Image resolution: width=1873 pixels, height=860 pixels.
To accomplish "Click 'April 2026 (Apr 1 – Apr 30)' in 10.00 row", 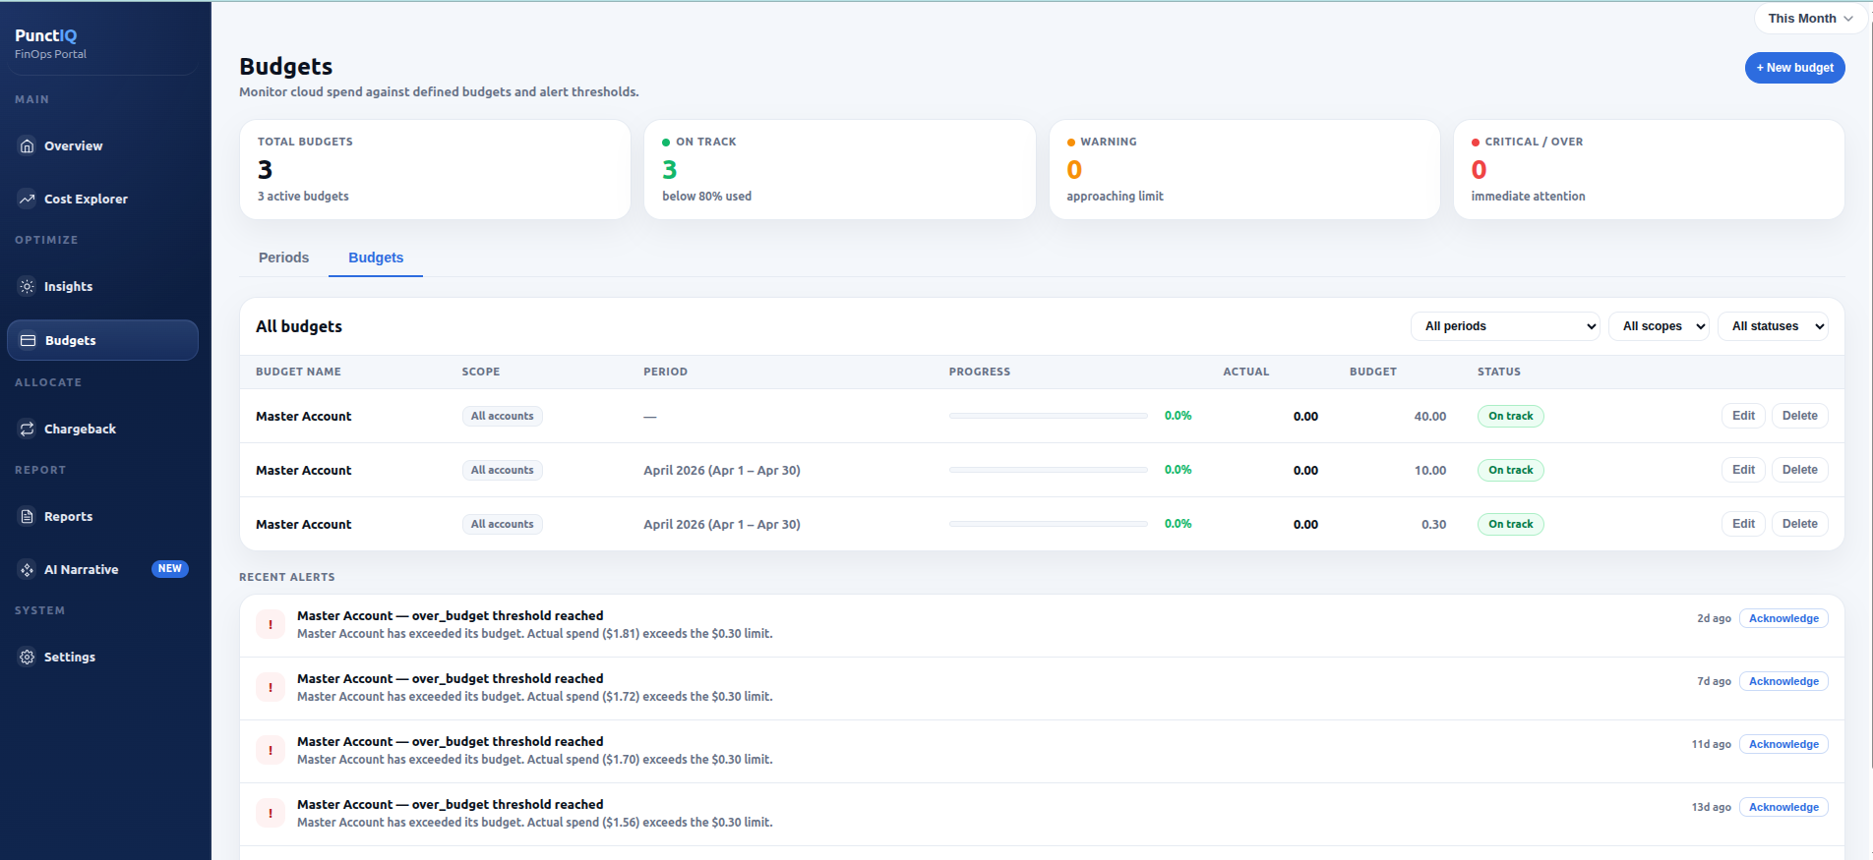I will (x=721, y=470).
